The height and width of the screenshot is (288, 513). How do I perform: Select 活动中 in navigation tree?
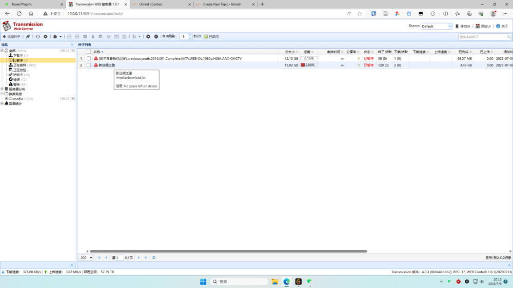[x=19, y=75]
